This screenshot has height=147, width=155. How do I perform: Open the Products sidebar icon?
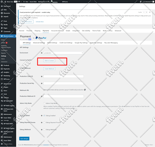[x=2, y=65]
